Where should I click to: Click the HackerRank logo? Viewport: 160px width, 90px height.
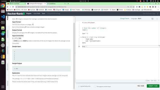[16, 13]
